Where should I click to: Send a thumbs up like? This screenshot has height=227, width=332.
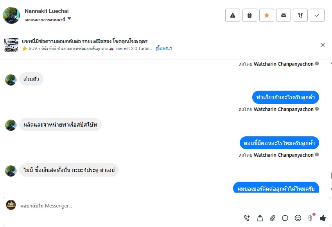coord(323,218)
